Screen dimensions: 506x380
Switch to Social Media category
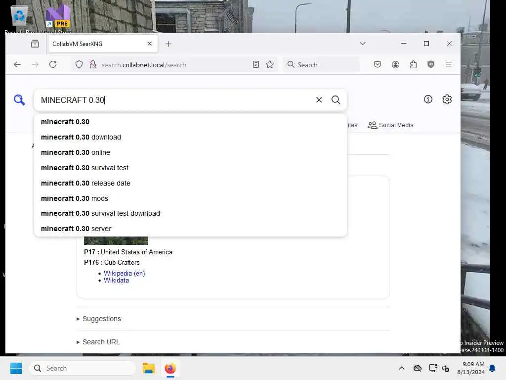tap(390, 125)
